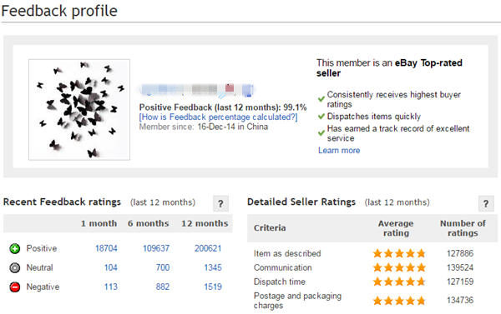The width and height of the screenshot is (501, 314).
Task: Click the red Negative feedback minus icon
Action: point(15,287)
